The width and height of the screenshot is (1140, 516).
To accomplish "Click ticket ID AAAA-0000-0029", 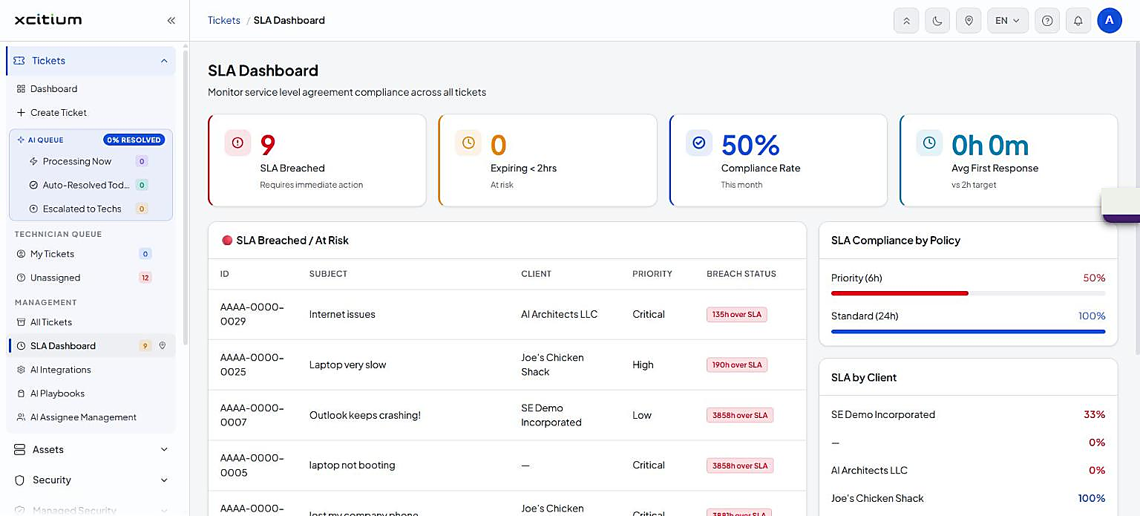I will (x=252, y=314).
